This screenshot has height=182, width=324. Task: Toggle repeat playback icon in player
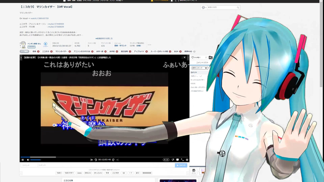tap(173, 160)
